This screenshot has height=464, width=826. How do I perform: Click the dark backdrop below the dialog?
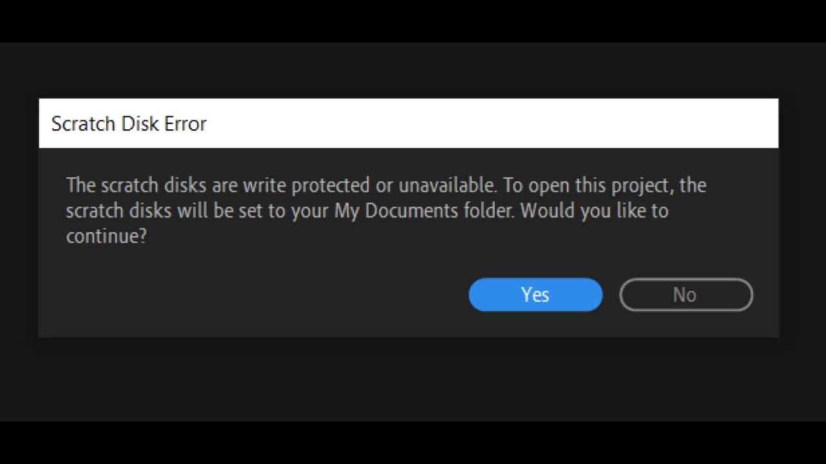[413, 380]
